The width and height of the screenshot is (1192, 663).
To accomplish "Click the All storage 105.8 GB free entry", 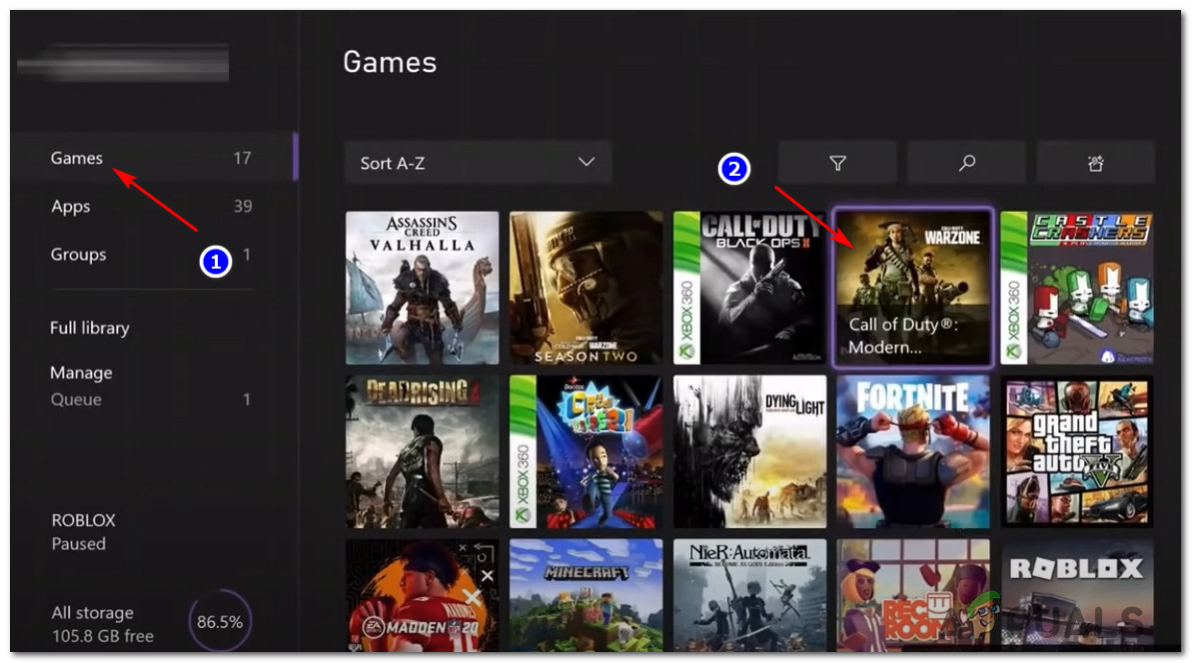I will click(103, 623).
